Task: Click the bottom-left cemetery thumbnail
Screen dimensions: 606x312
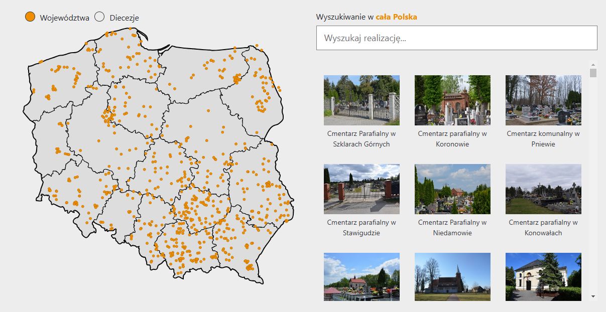Action: click(x=361, y=277)
